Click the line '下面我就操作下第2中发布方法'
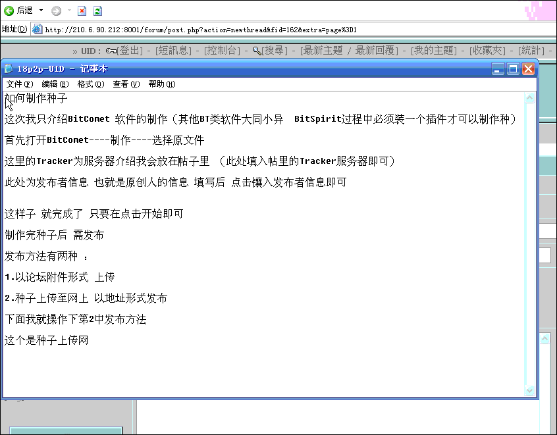Image resolution: width=557 pixels, height=435 pixels. 75,319
